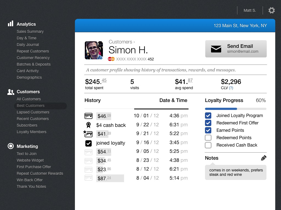This screenshot has width=281, height=210.
Task: Select the highlighted Best Customers item
Action: [40, 106]
